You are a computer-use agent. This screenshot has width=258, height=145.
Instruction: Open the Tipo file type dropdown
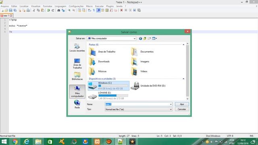139,110
